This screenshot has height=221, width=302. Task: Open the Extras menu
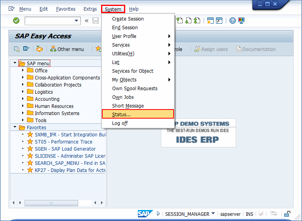click(90, 9)
